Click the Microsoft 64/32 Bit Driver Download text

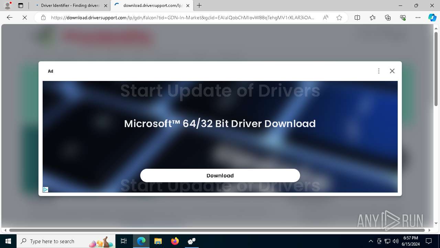pos(220,124)
